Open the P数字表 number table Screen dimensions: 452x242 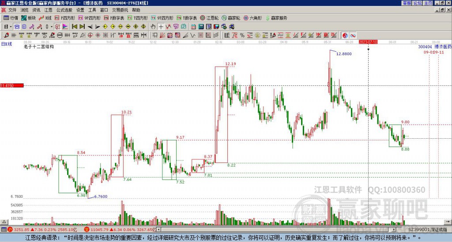(114, 18)
